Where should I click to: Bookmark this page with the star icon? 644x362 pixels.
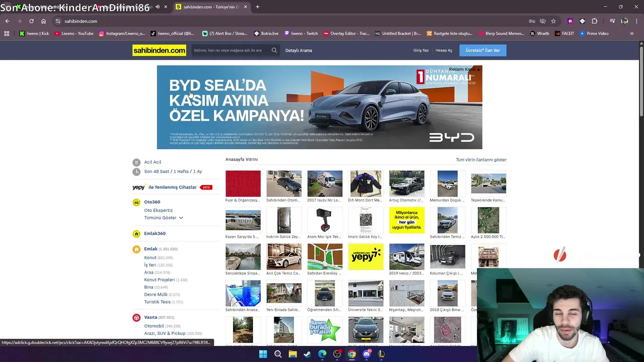point(553,21)
